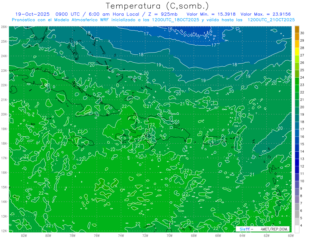
Task: Pick the blue legend swatch between 16 and 17
Action: (x=297, y=133)
